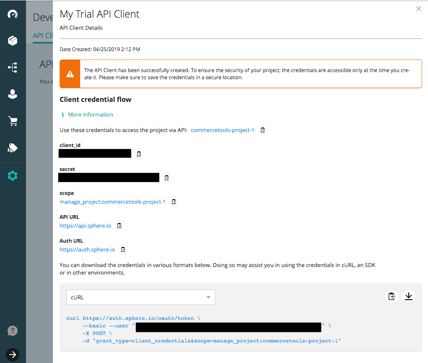Open the Help question mark icon
Screen dimensions: 428x363
(13, 331)
